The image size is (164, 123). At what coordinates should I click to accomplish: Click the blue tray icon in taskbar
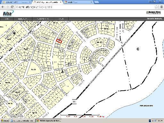click(x=150, y=121)
